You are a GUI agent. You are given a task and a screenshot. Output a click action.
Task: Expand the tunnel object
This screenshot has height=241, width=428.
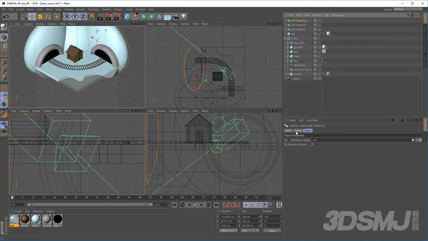(x=288, y=74)
